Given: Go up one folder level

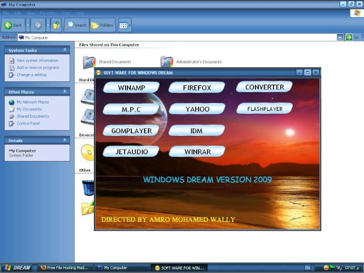Looking at the screenshot, I should click(56, 25).
